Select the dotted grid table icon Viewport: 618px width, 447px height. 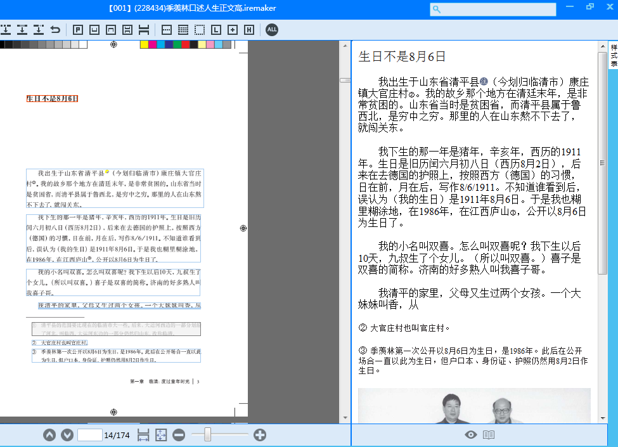click(183, 30)
